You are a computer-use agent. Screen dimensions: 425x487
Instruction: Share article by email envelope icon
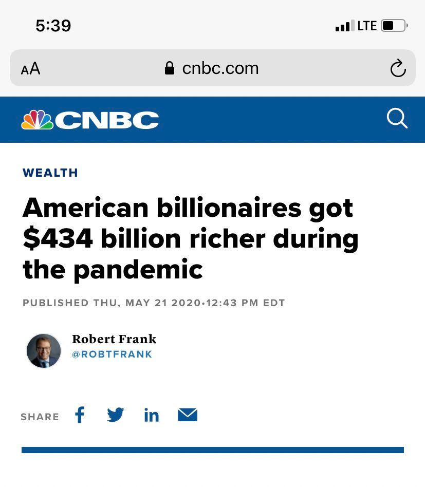click(188, 415)
